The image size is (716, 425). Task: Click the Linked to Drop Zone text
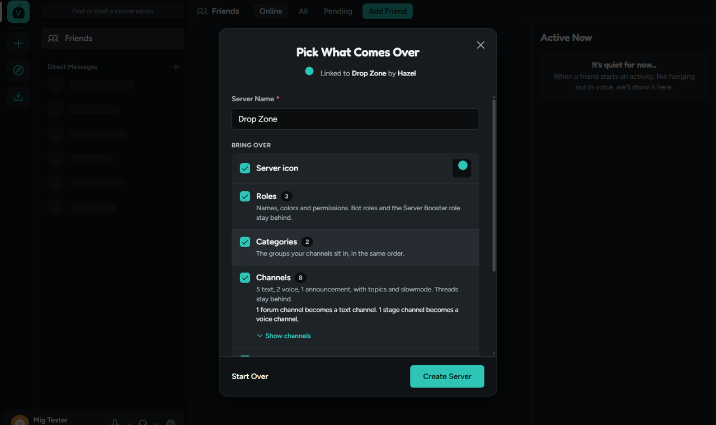point(368,73)
